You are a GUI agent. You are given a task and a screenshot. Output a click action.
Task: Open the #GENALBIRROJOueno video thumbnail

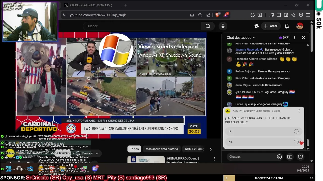point(146,160)
